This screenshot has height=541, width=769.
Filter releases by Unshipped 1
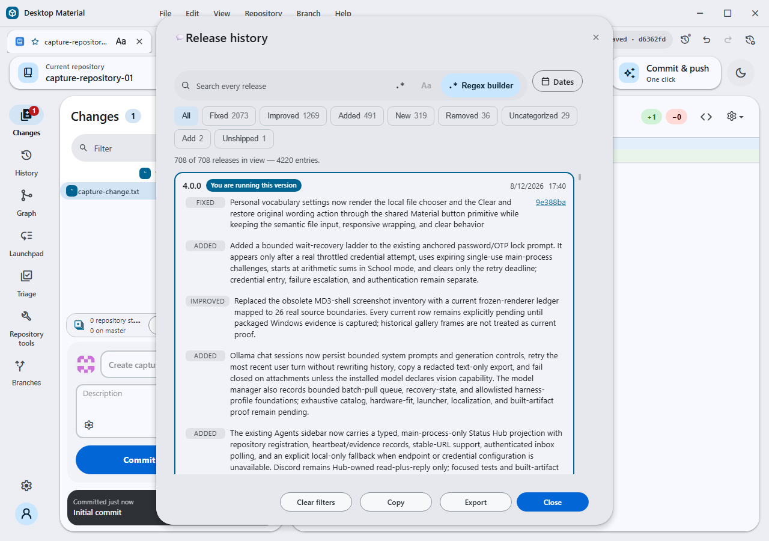[244, 139]
